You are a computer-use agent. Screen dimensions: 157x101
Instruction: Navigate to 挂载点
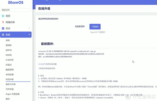[x=9, y=65]
